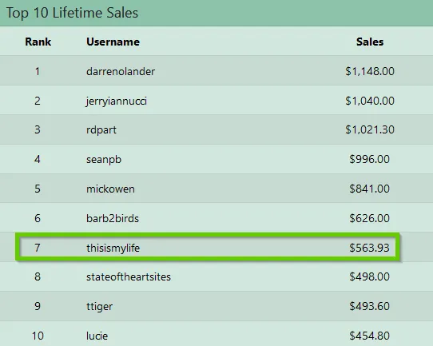Select the stateoftheartsites username
Image resolution: width=433 pixels, height=346 pixels.
[x=129, y=276]
